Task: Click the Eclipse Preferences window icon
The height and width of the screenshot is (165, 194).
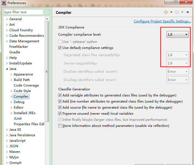Action: (x=4, y=3)
